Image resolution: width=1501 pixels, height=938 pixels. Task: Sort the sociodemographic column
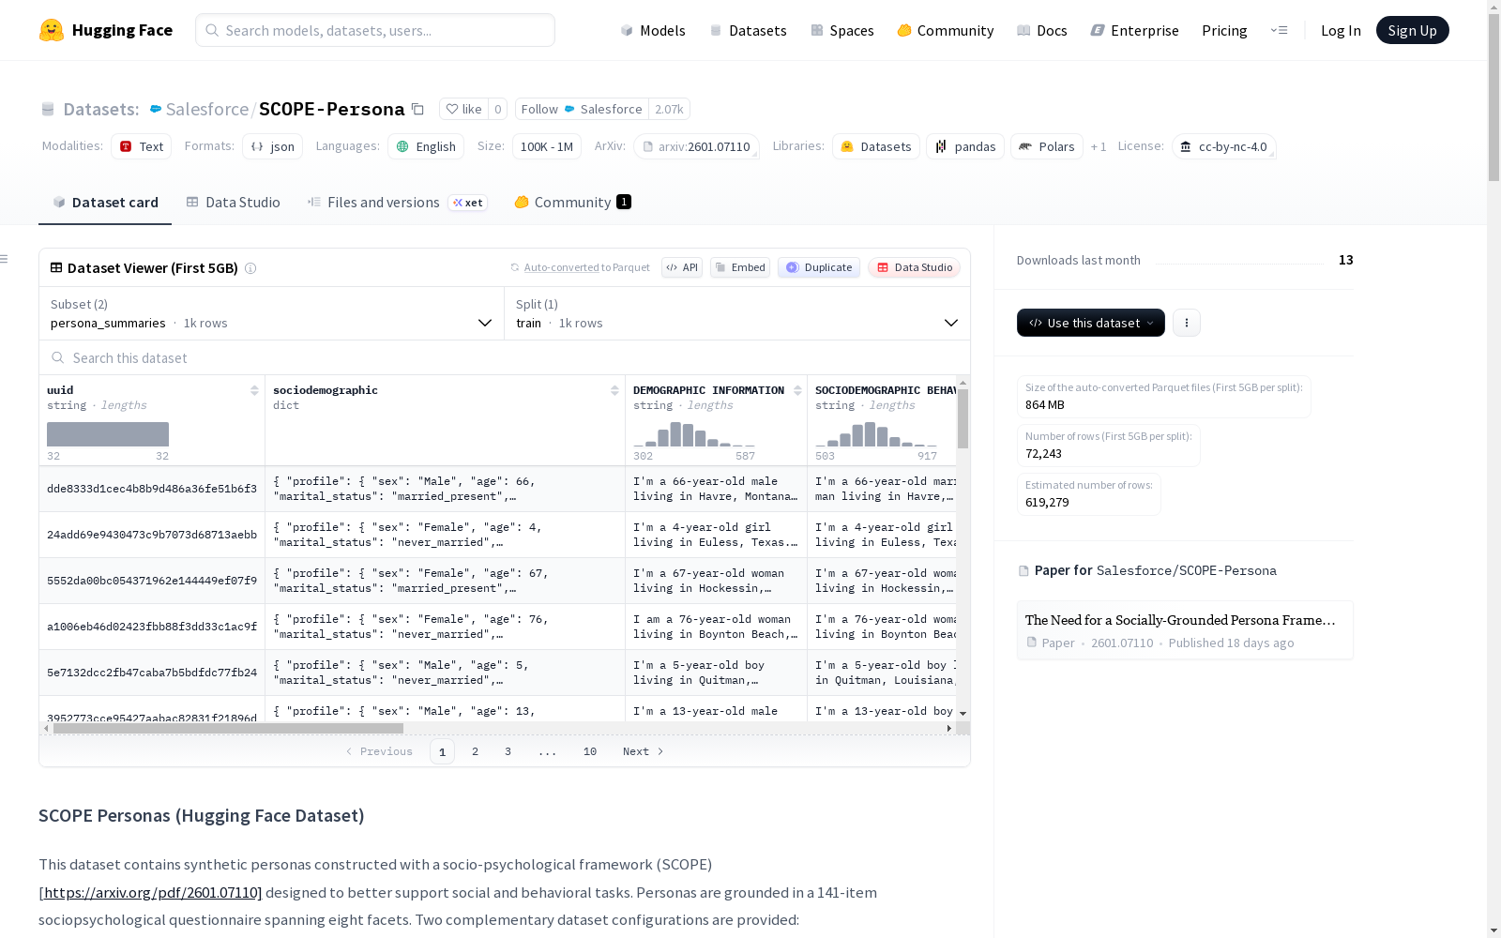(614, 390)
